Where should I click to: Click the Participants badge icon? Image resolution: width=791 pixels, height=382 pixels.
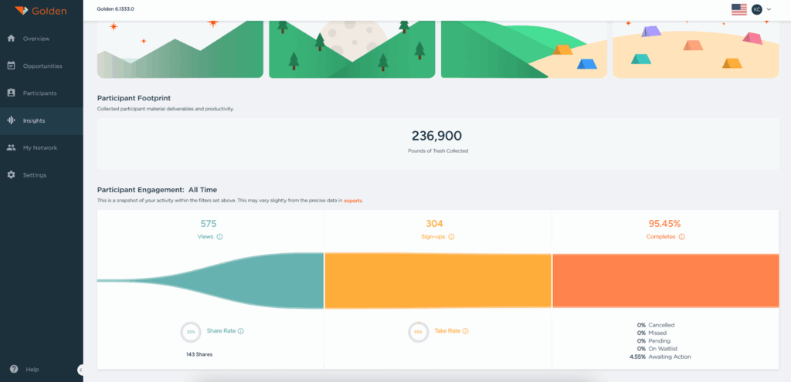tap(11, 93)
